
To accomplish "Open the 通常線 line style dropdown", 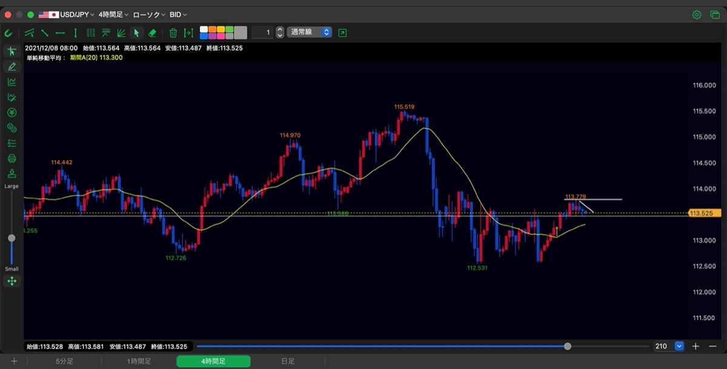I will tap(310, 32).
